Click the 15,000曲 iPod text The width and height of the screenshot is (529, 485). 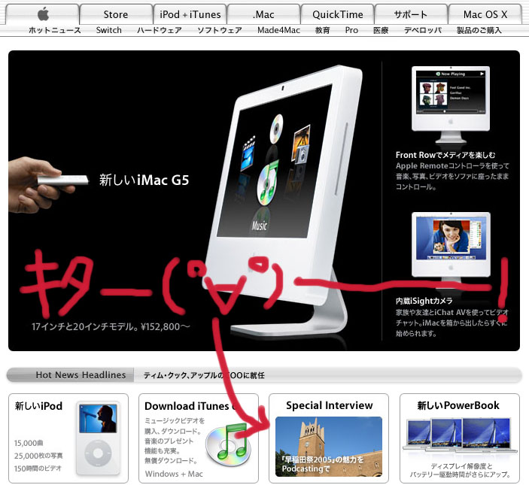click(x=29, y=443)
